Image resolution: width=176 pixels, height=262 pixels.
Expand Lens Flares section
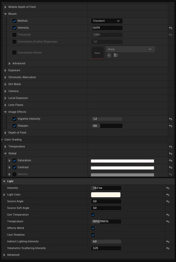pos(5,105)
